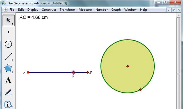Select the Information tool
The height and width of the screenshot is (109, 184).
pyautogui.click(x=8, y=104)
